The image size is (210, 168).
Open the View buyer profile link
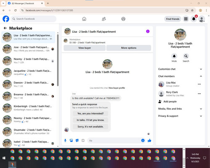coord(117,88)
